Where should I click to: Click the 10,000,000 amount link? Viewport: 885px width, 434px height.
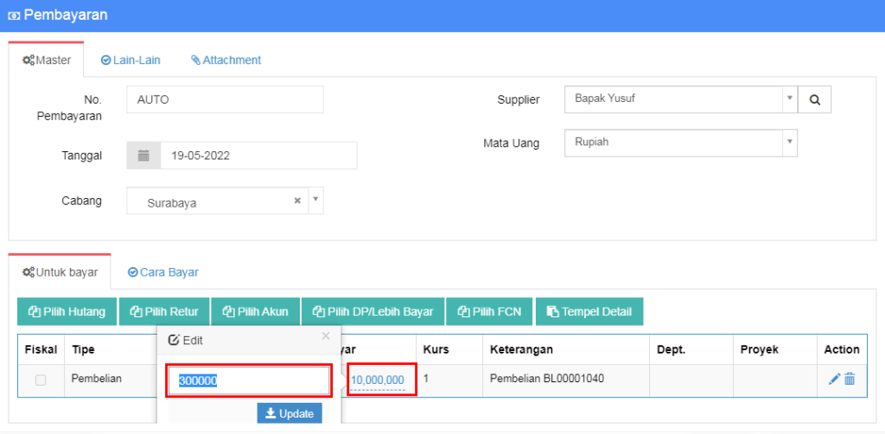tap(378, 380)
